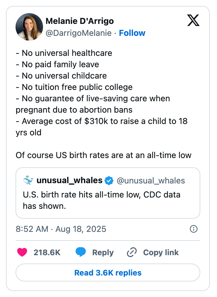217x297 pixels.
Task: Open the tweet info circle icon
Action: [x=194, y=229]
